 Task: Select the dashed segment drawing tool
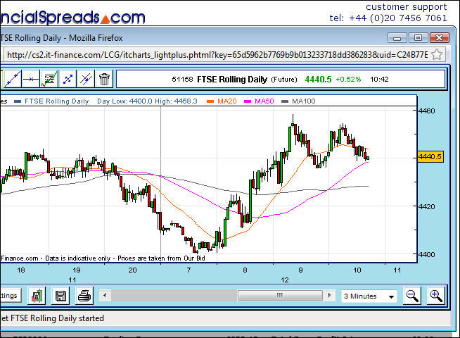coord(68,79)
